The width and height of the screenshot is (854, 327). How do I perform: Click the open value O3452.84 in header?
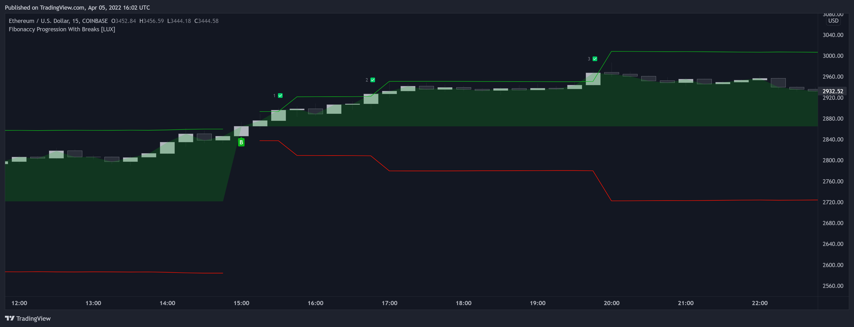(124, 21)
